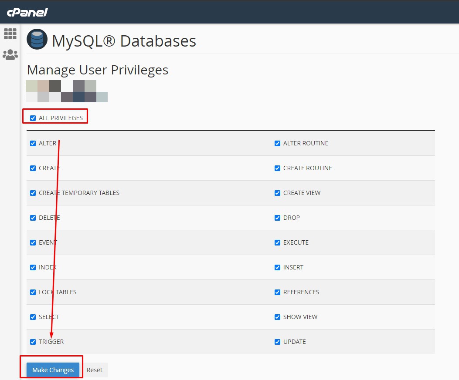Click the MySQL database cylinder icon

(37, 39)
